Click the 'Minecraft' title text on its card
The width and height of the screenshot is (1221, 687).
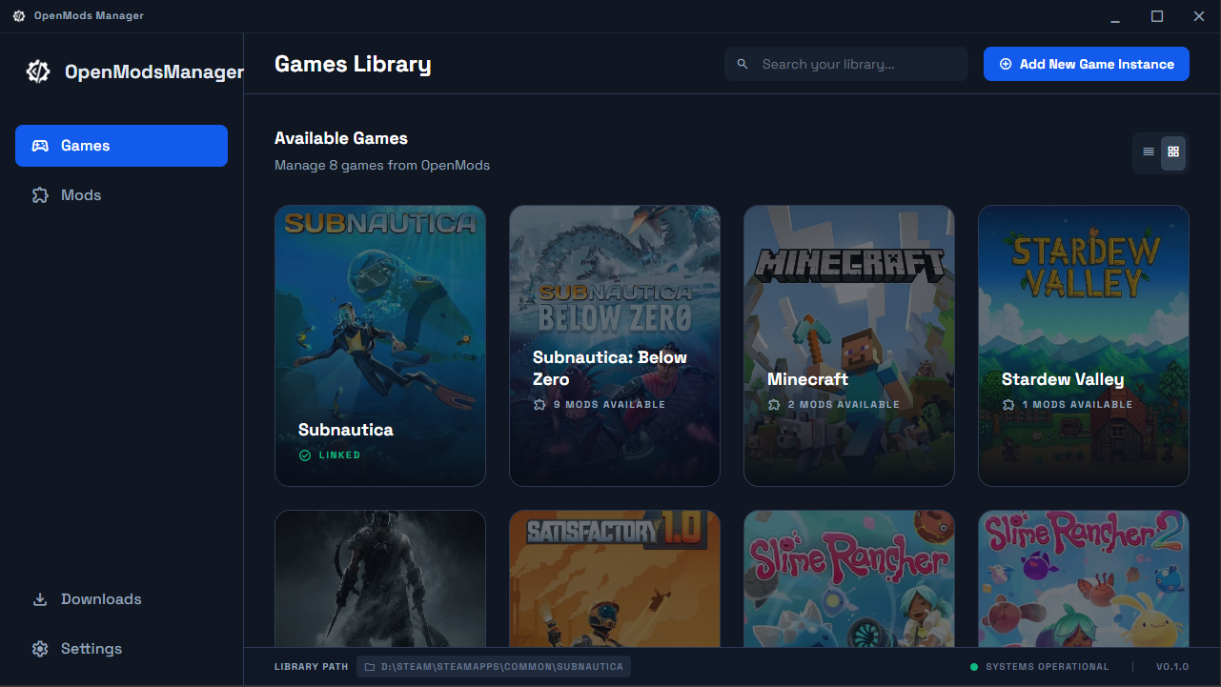coord(807,379)
